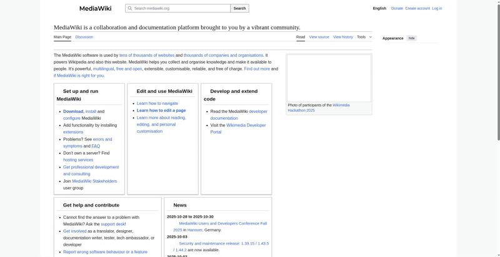Open the English language selector
Viewport: 500px width, 257px height.
tap(379, 9)
